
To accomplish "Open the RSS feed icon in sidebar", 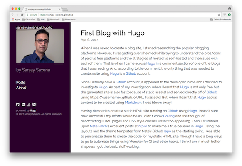I will pyautogui.click(x=34, y=105).
